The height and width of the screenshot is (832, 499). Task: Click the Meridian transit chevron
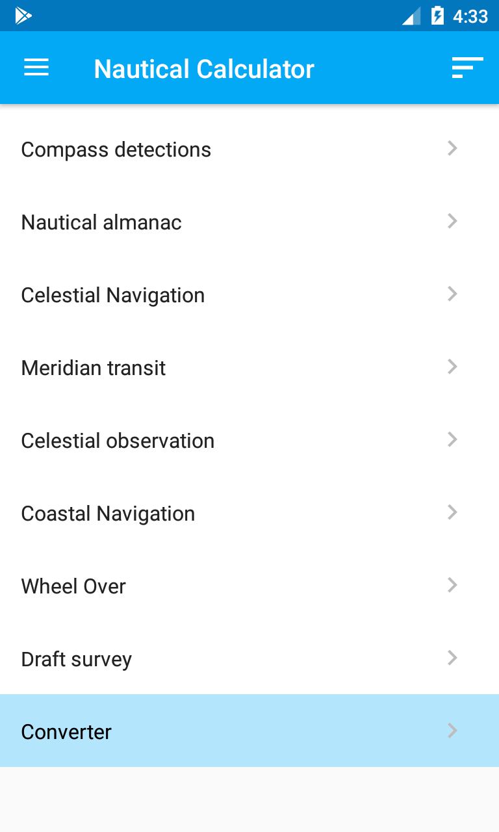coord(453,367)
